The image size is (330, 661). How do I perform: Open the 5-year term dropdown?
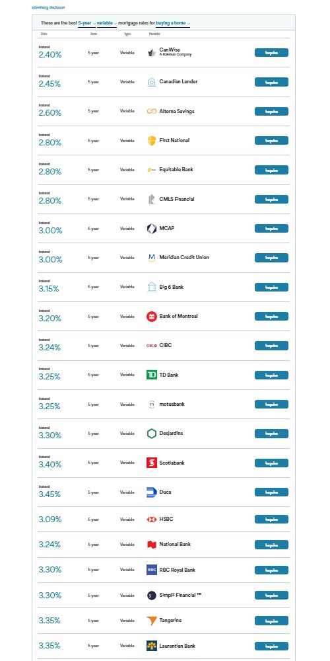[86, 23]
